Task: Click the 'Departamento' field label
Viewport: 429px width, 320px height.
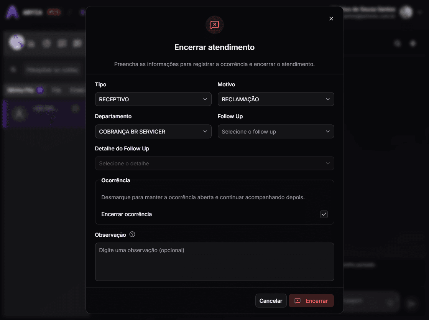Action: (113, 116)
